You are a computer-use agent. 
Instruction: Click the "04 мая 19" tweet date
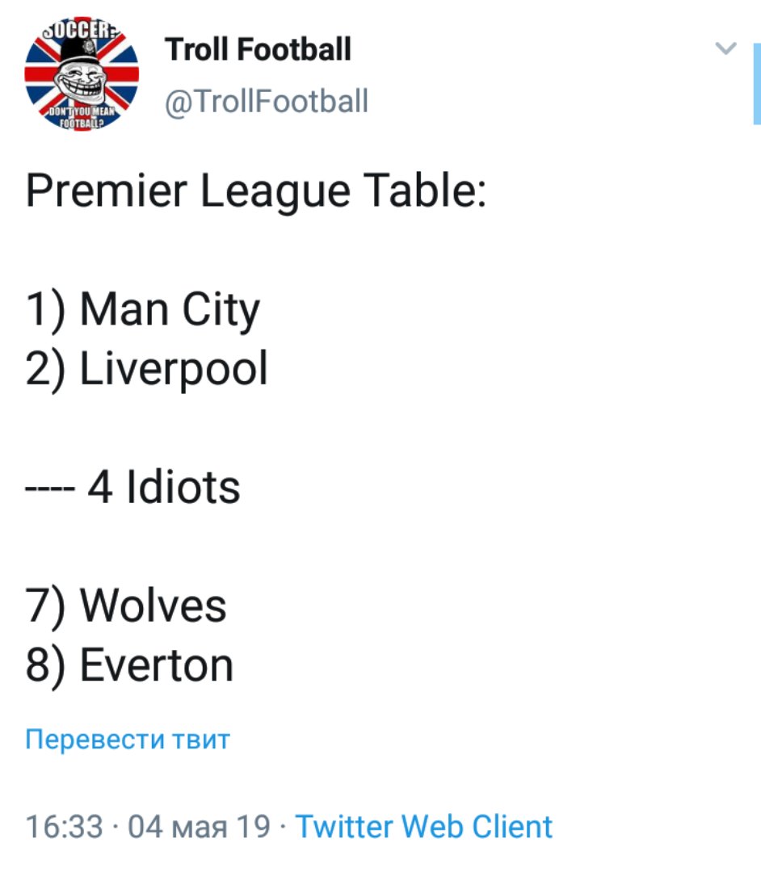coord(199,827)
